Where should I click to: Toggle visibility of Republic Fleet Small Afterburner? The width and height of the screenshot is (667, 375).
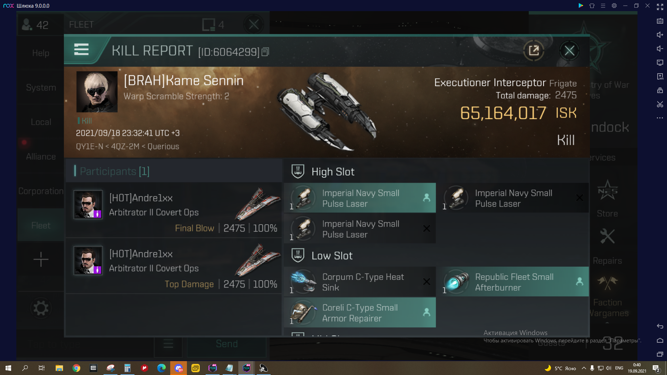pos(579,282)
